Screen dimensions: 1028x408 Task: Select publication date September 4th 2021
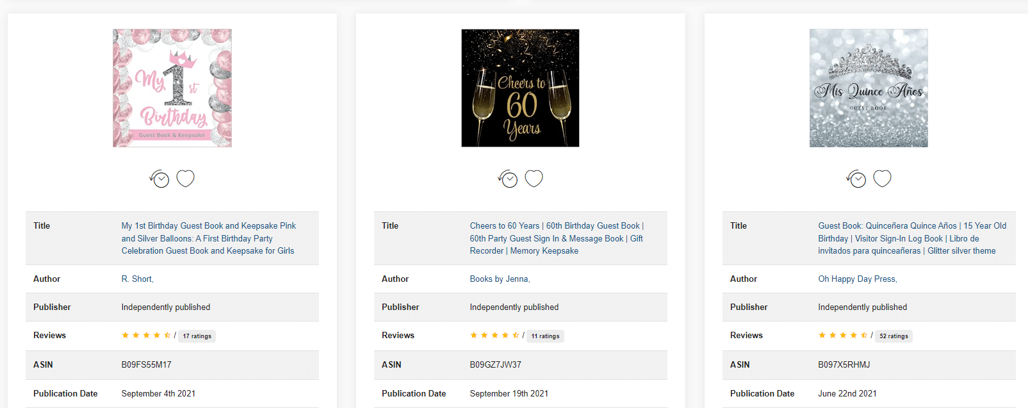point(158,394)
